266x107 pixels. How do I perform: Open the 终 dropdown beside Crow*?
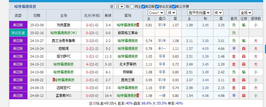pyautogui.click(x=172, y=13)
